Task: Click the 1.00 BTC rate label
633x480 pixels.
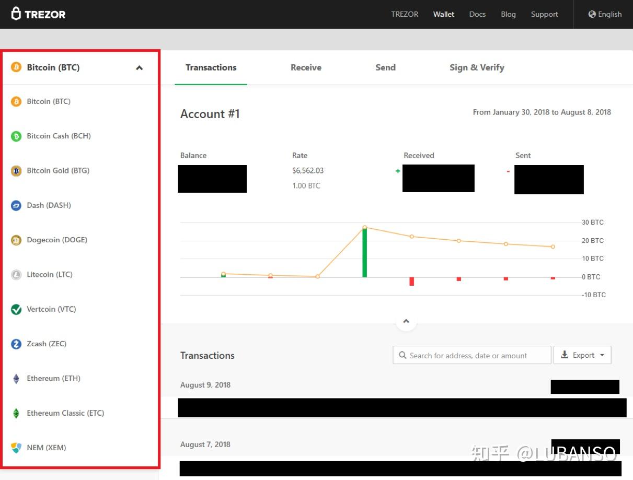Action: tap(306, 186)
